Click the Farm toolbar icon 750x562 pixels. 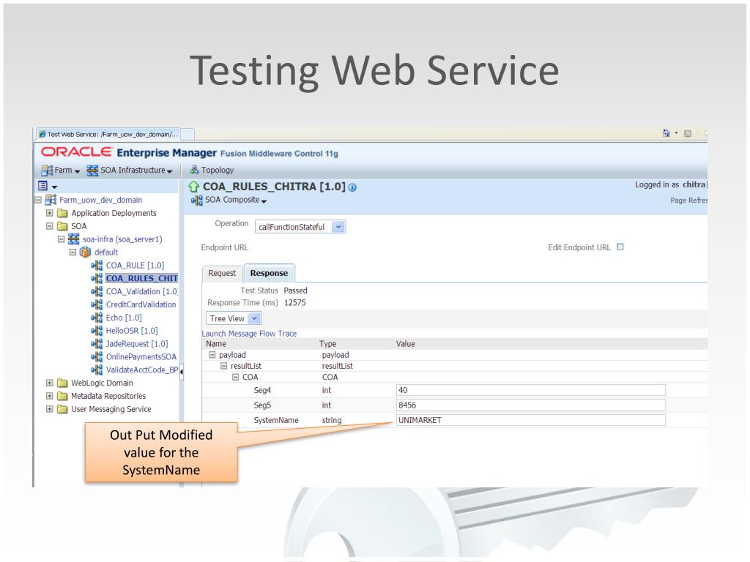pos(47,170)
